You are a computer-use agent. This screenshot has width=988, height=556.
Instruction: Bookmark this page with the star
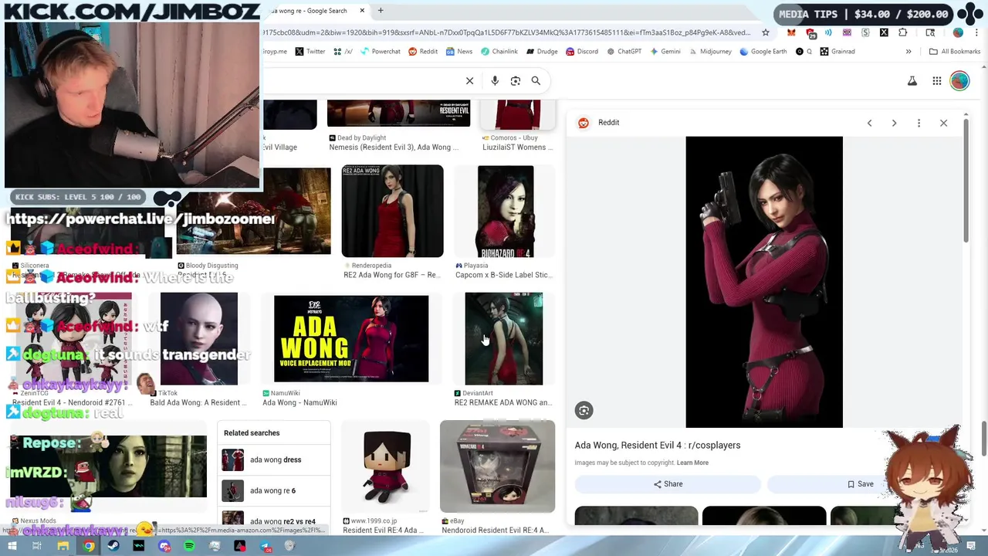click(765, 32)
